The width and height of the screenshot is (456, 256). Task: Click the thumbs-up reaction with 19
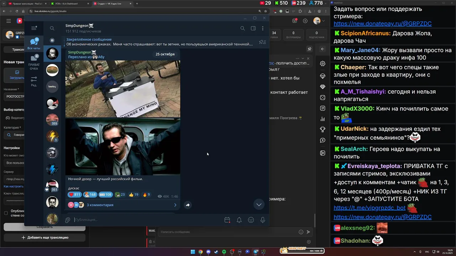click(134, 194)
